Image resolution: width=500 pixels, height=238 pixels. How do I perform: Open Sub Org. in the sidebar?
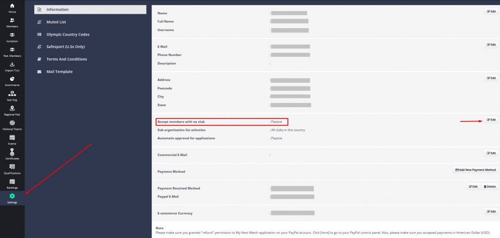click(x=12, y=96)
